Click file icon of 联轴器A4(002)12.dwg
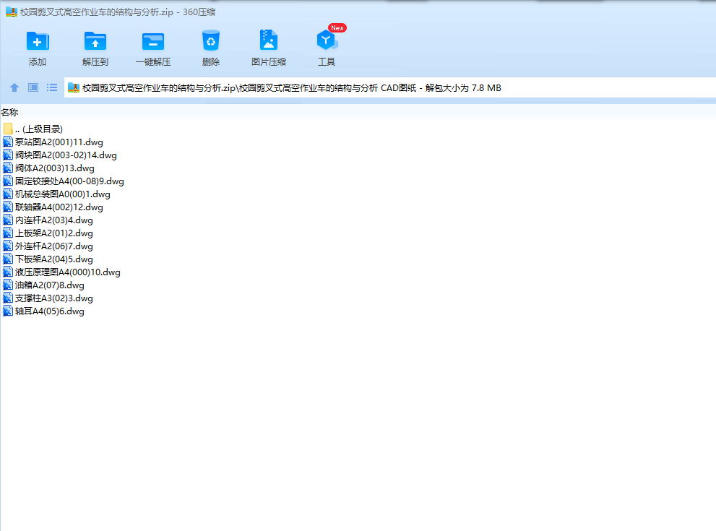This screenshot has width=716, height=531. [x=8, y=207]
